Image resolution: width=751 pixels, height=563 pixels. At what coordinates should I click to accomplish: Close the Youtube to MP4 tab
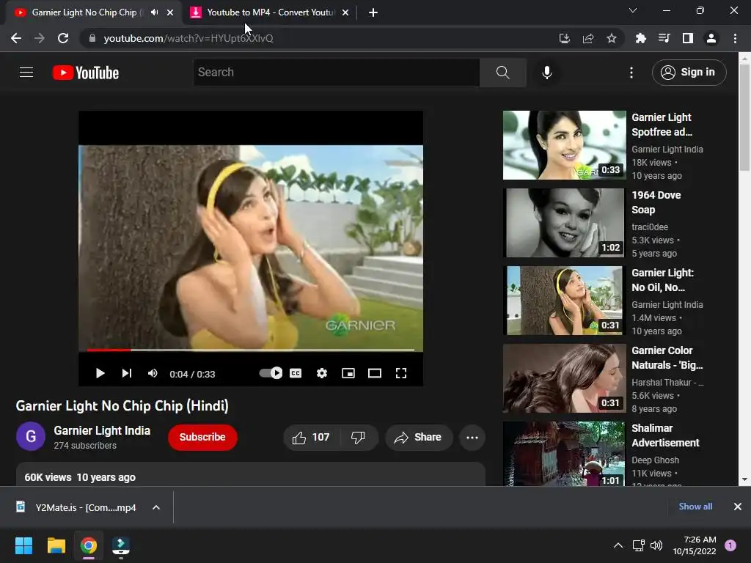pyautogui.click(x=345, y=12)
